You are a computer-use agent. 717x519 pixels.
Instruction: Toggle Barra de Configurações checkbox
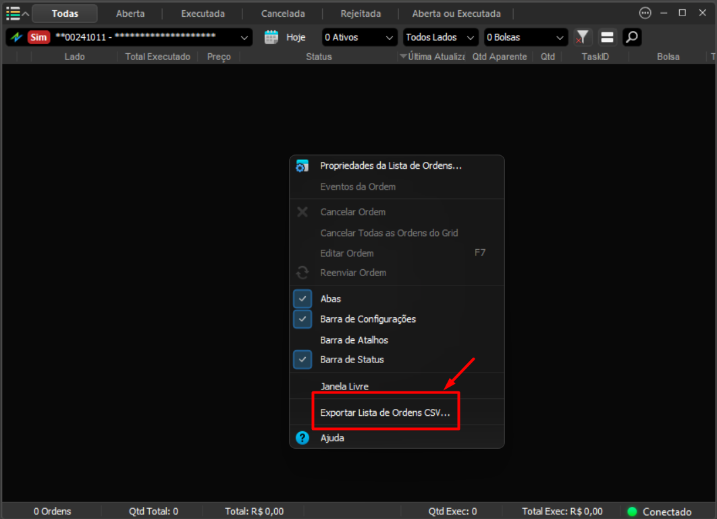pos(302,319)
